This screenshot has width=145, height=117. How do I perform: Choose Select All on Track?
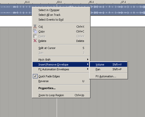(61, 15)
